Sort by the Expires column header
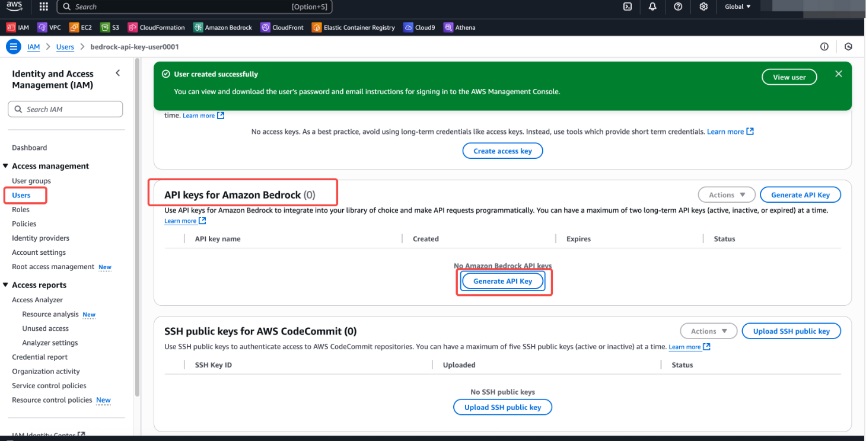Viewport: 866px width, 441px height. click(x=578, y=239)
